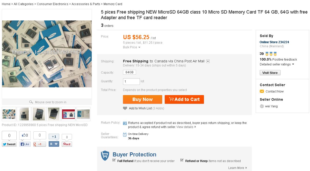Click the Contact Now envelope icon
Viewport: 310px width, 171px height.
(x=262, y=92)
